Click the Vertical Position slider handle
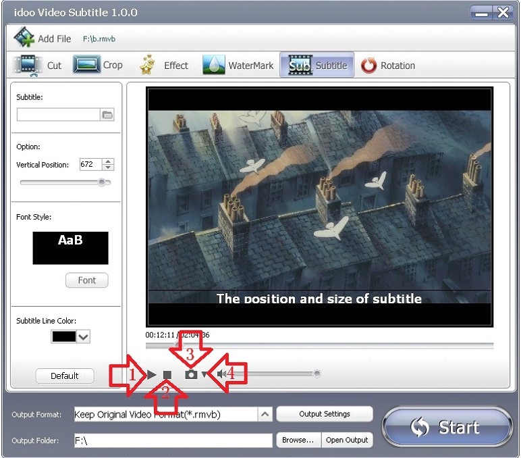 click(x=102, y=182)
